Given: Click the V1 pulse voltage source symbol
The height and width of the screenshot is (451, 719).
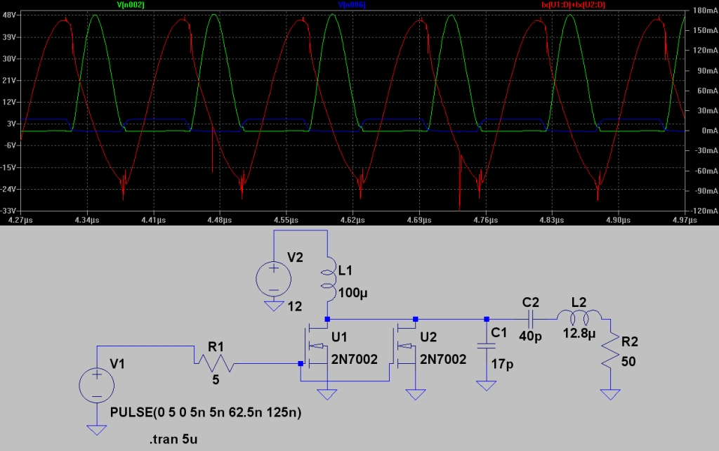Looking at the screenshot, I should (95, 386).
